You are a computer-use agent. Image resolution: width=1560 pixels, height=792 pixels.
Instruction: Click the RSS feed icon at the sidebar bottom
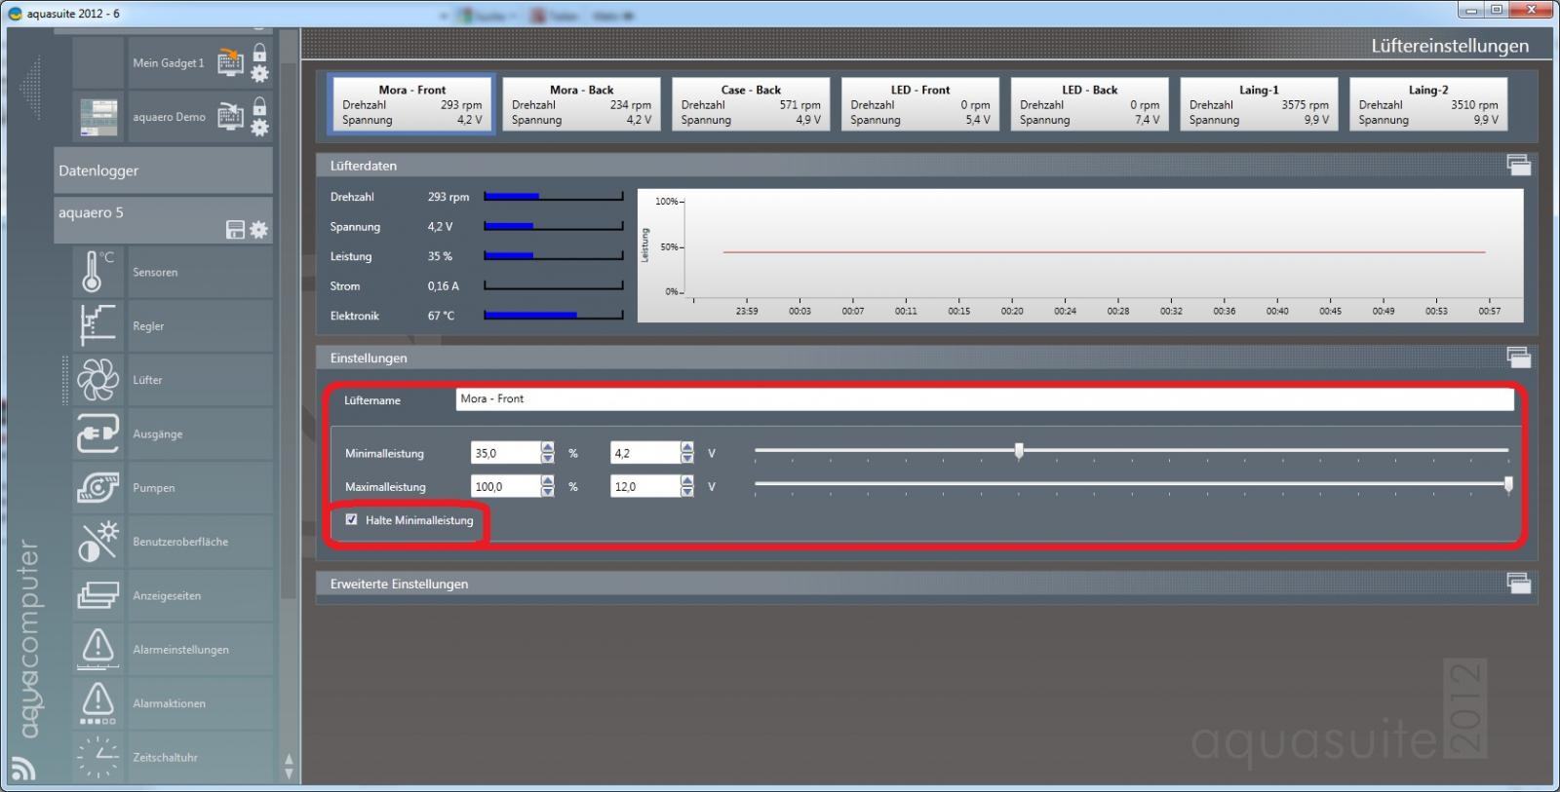23,769
